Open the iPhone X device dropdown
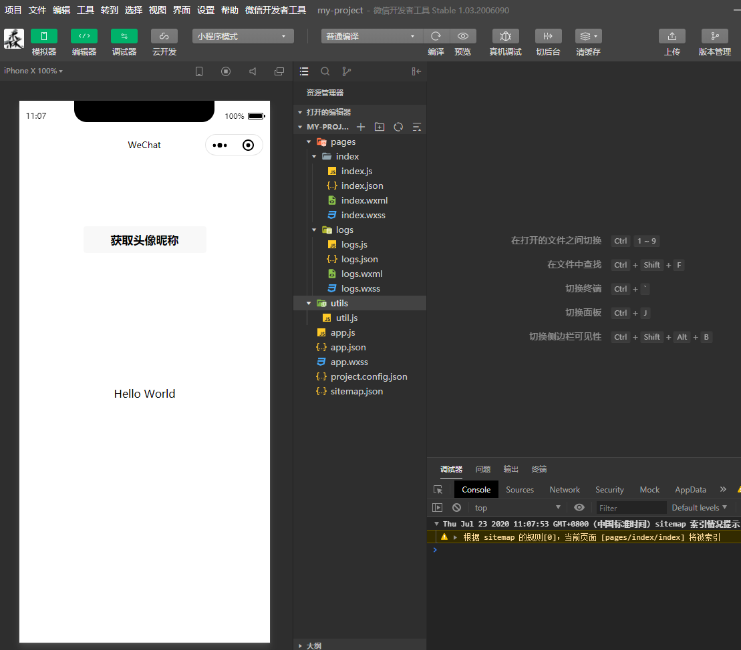 (33, 71)
